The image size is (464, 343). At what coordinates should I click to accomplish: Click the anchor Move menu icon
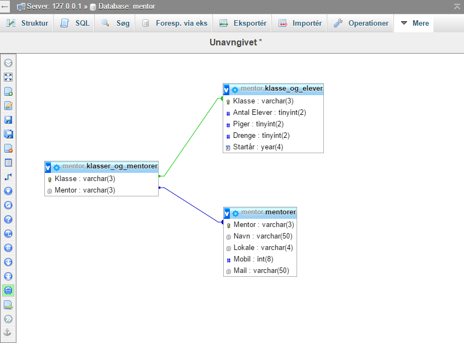(8, 333)
